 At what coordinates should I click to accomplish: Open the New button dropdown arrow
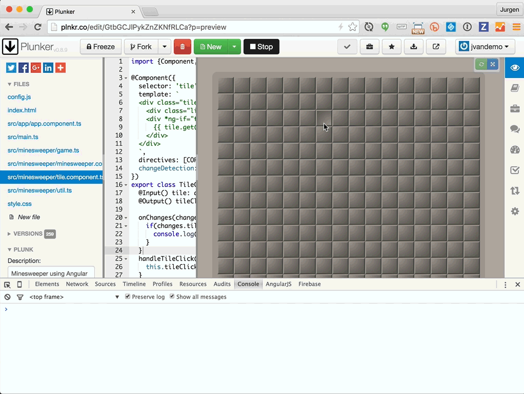tap(234, 46)
